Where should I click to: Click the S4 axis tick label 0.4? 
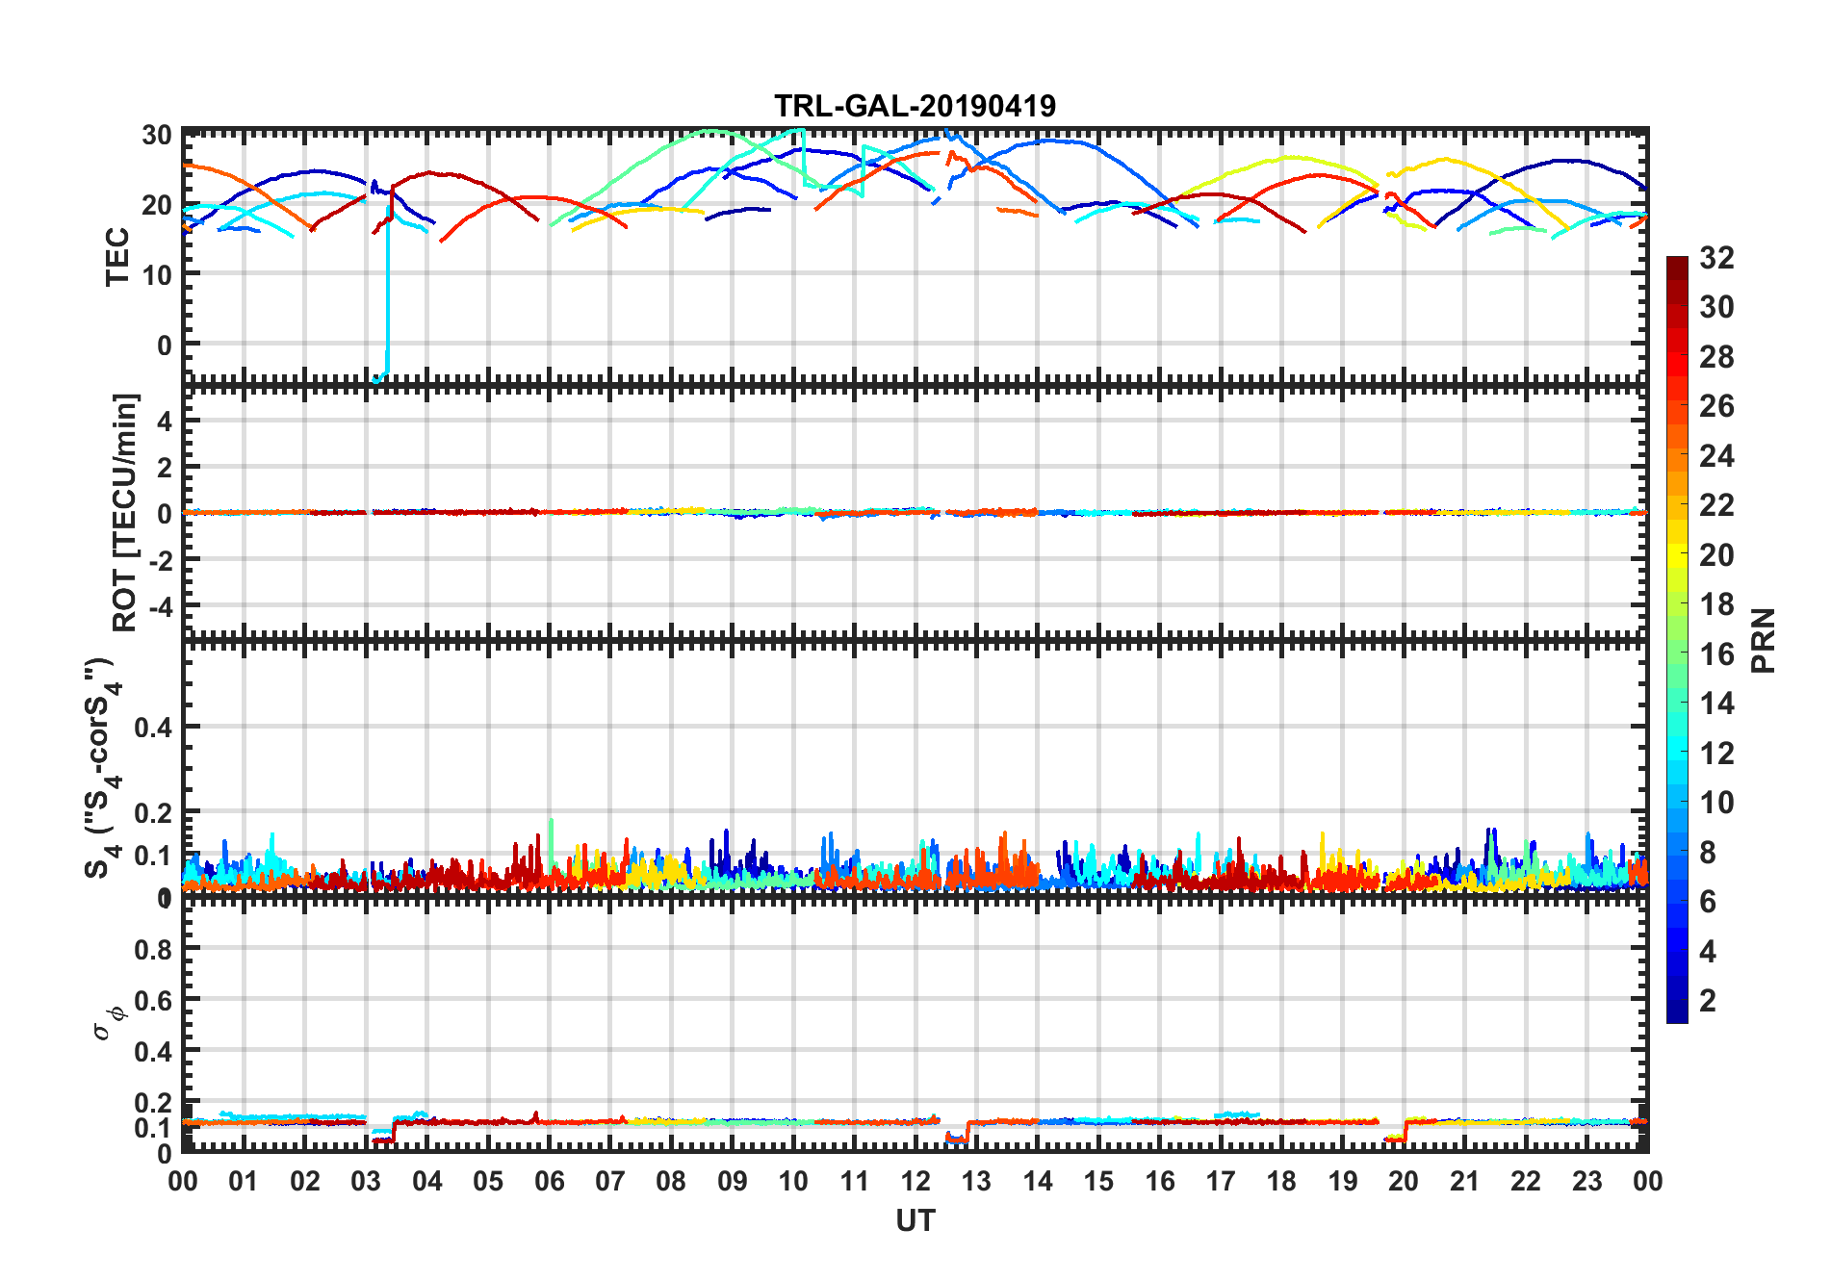(x=154, y=728)
